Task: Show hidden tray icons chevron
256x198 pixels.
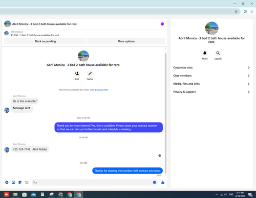Action: 217,194
